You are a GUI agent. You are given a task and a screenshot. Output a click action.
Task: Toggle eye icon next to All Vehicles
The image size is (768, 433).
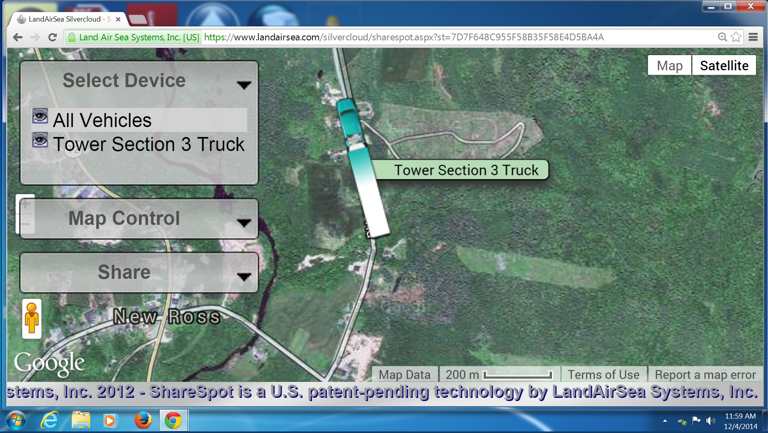(x=40, y=116)
